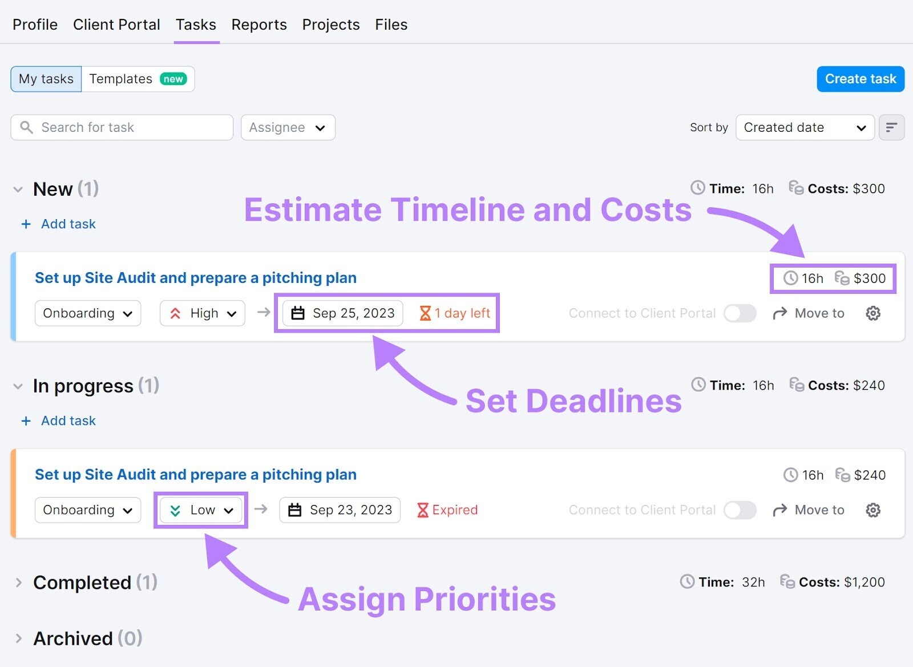Image resolution: width=913 pixels, height=667 pixels.
Task: Open the Client Portal tab
Action: (116, 24)
